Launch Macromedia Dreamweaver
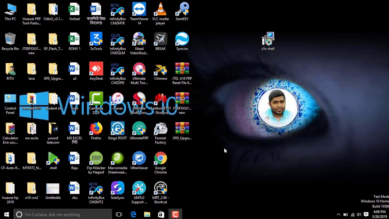Screen dimensions: 389x219 click(118, 163)
